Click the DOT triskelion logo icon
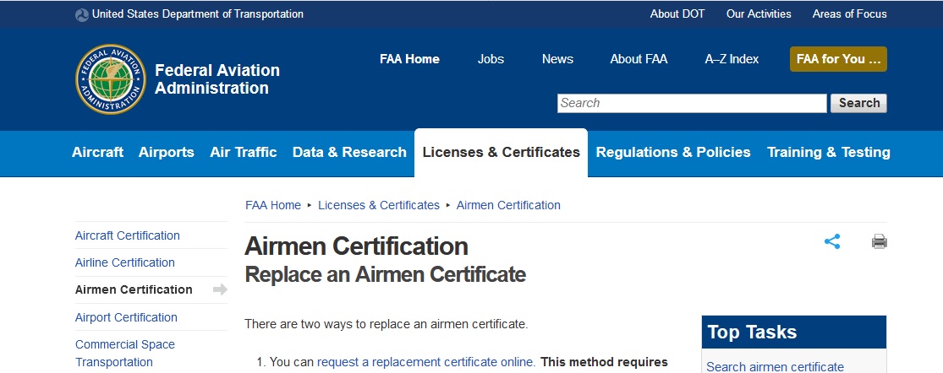The height and width of the screenshot is (373, 943). [82, 14]
